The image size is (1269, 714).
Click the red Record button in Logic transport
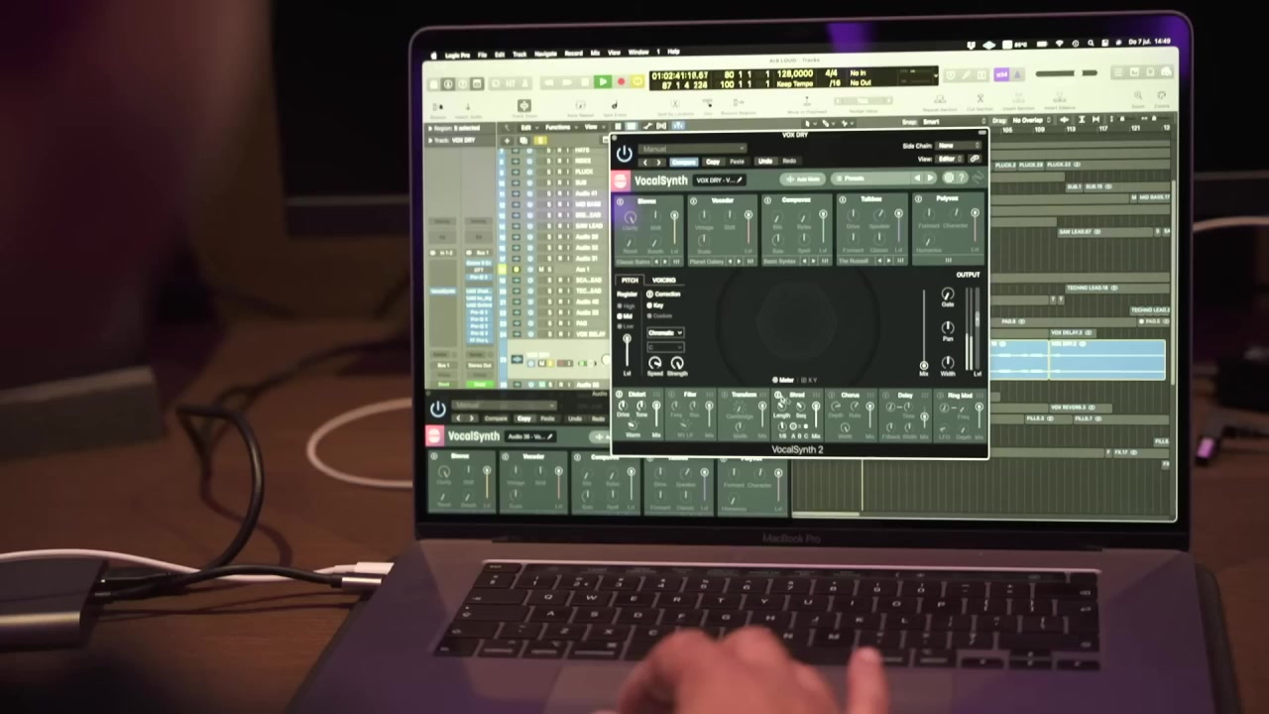click(x=622, y=81)
